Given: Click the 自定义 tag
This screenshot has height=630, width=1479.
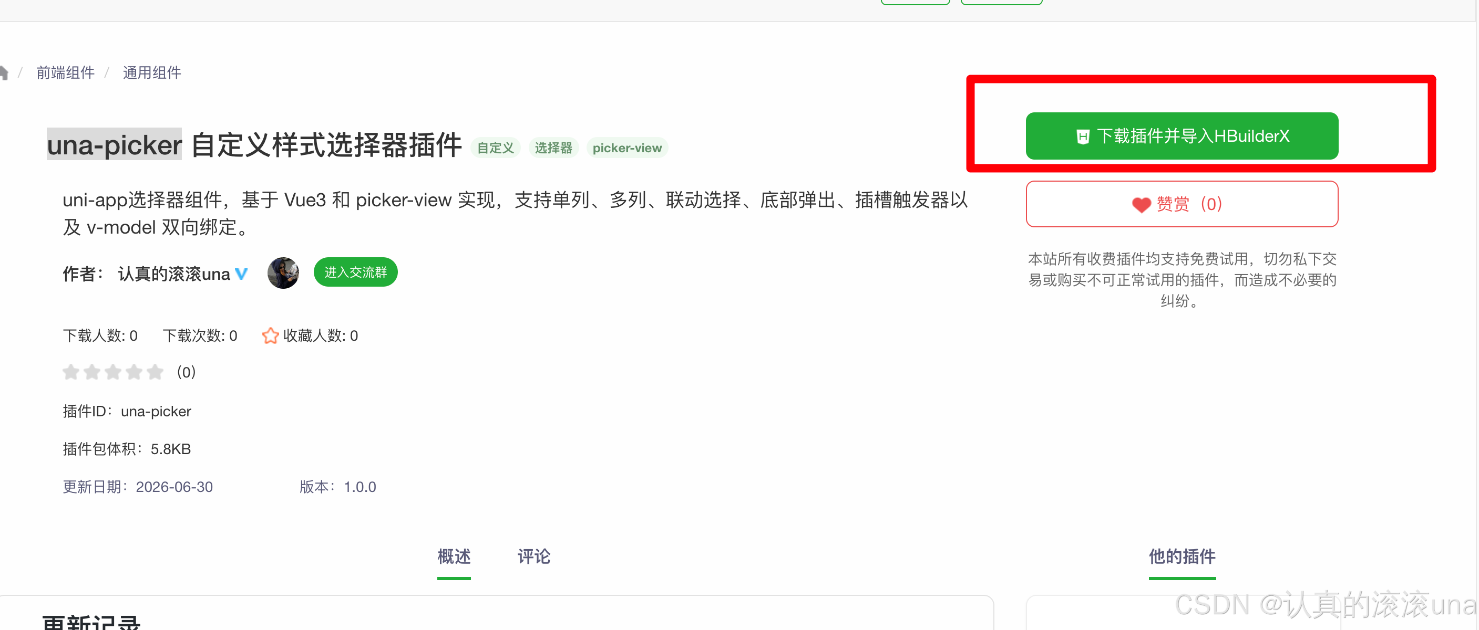Looking at the screenshot, I should 496,148.
